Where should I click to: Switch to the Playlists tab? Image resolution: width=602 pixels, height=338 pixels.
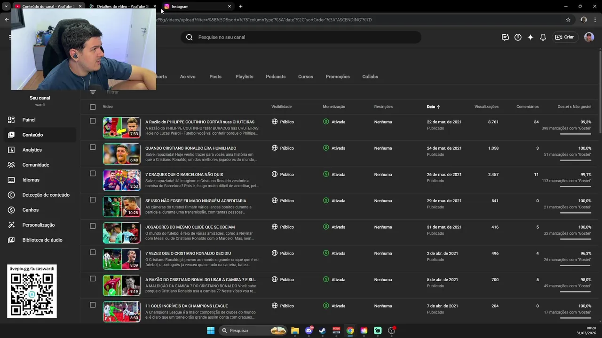coord(244,77)
